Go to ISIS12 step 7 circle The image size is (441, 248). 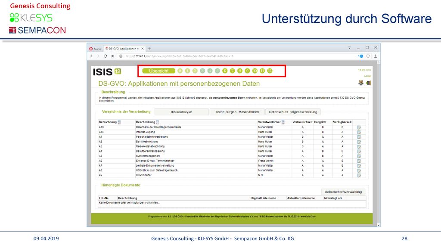pyautogui.click(x=232, y=71)
